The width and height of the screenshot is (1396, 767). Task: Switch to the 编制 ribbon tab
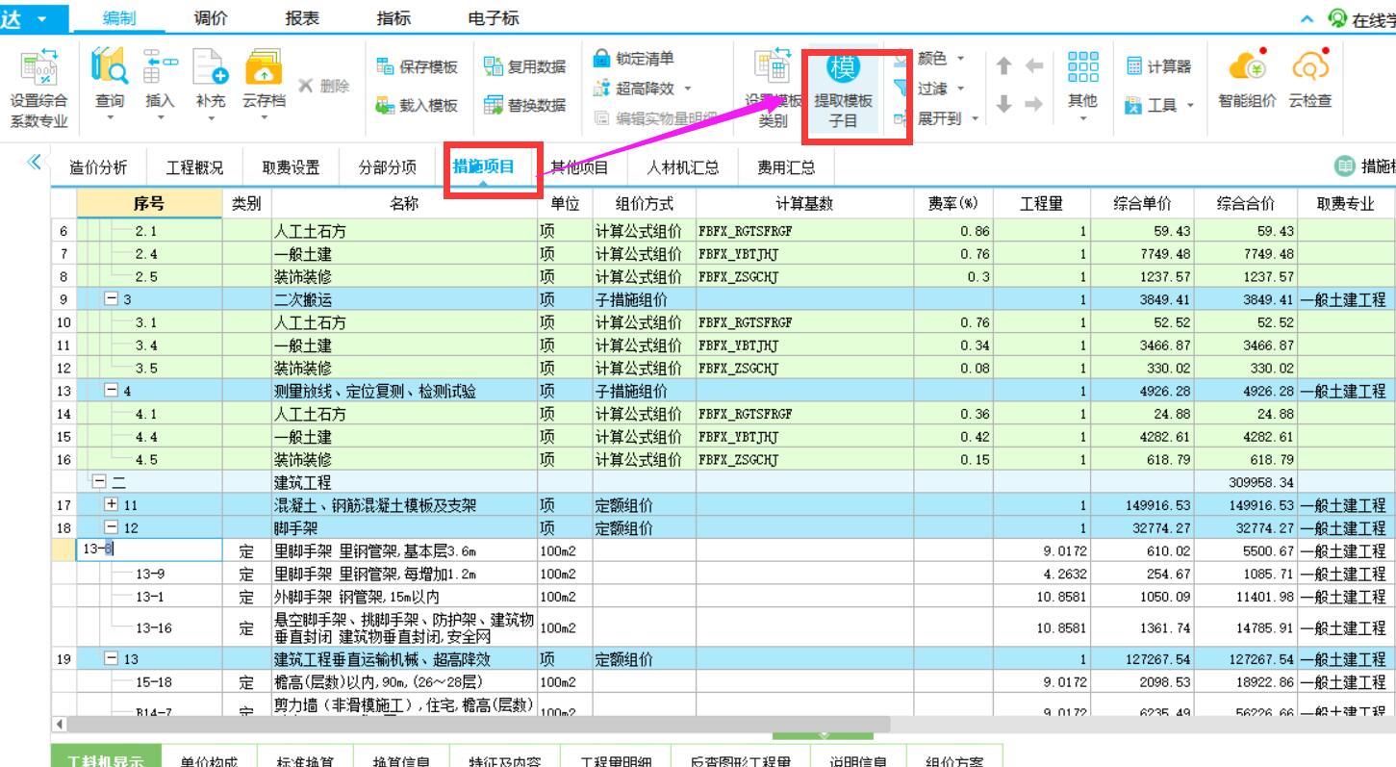[x=118, y=17]
